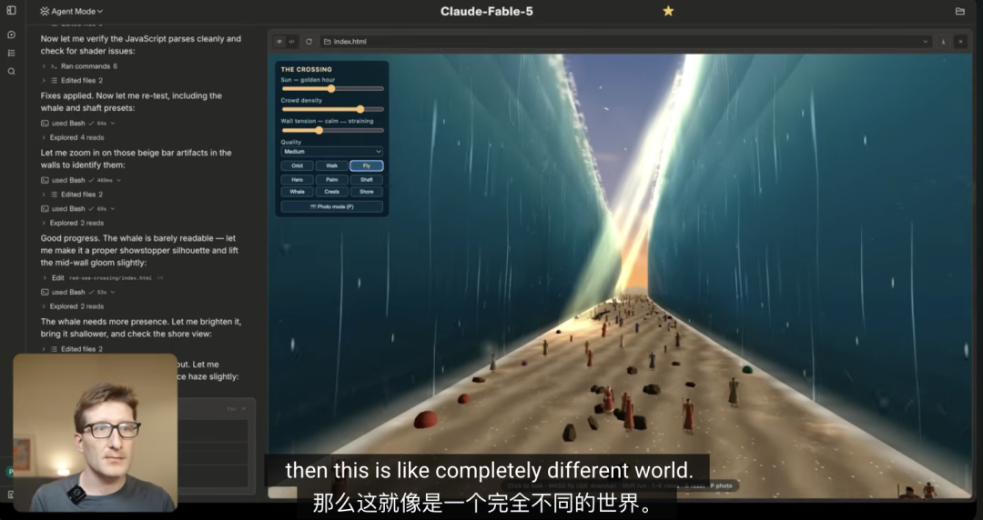Close the preview pane with the X icon
The width and height of the screenshot is (983, 520).
(960, 41)
